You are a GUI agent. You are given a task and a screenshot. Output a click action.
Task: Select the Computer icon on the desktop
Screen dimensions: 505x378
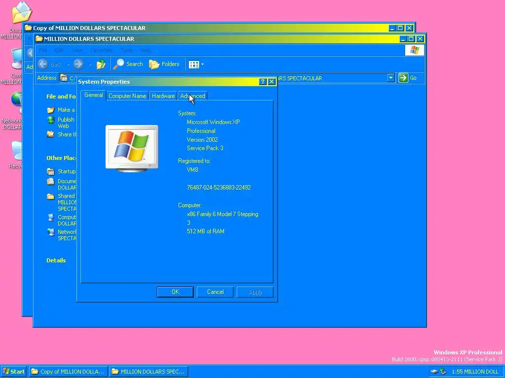pyautogui.click(x=17, y=59)
